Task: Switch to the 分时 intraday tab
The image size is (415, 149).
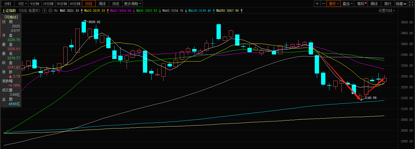Action: pyautogui.click(x=8, y=4)
